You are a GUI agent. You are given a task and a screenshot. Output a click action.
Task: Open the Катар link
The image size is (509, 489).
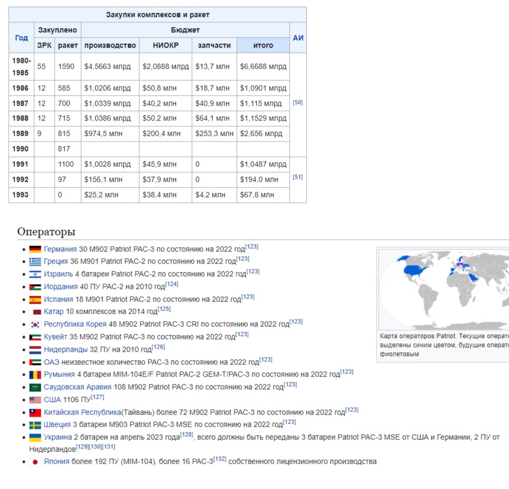pyautogui.click(x=53, y=312)
